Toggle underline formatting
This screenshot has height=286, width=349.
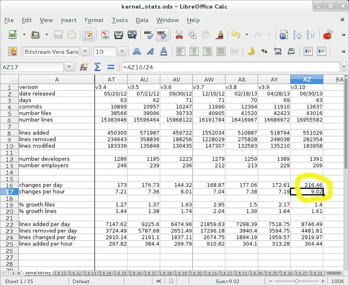click(164, 51)
